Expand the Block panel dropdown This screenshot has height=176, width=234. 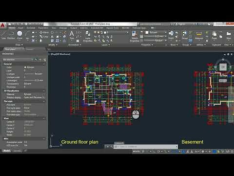coord(174,44)
